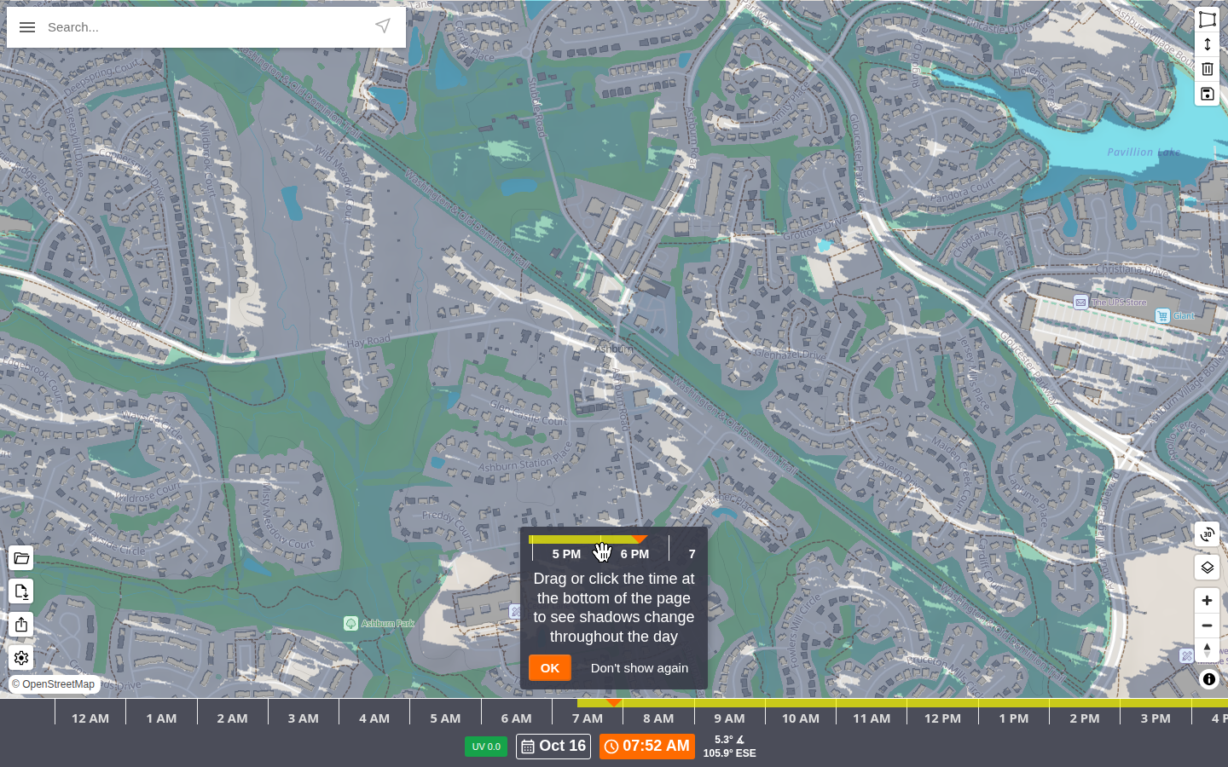Use my location arrow in search bar

383,26
